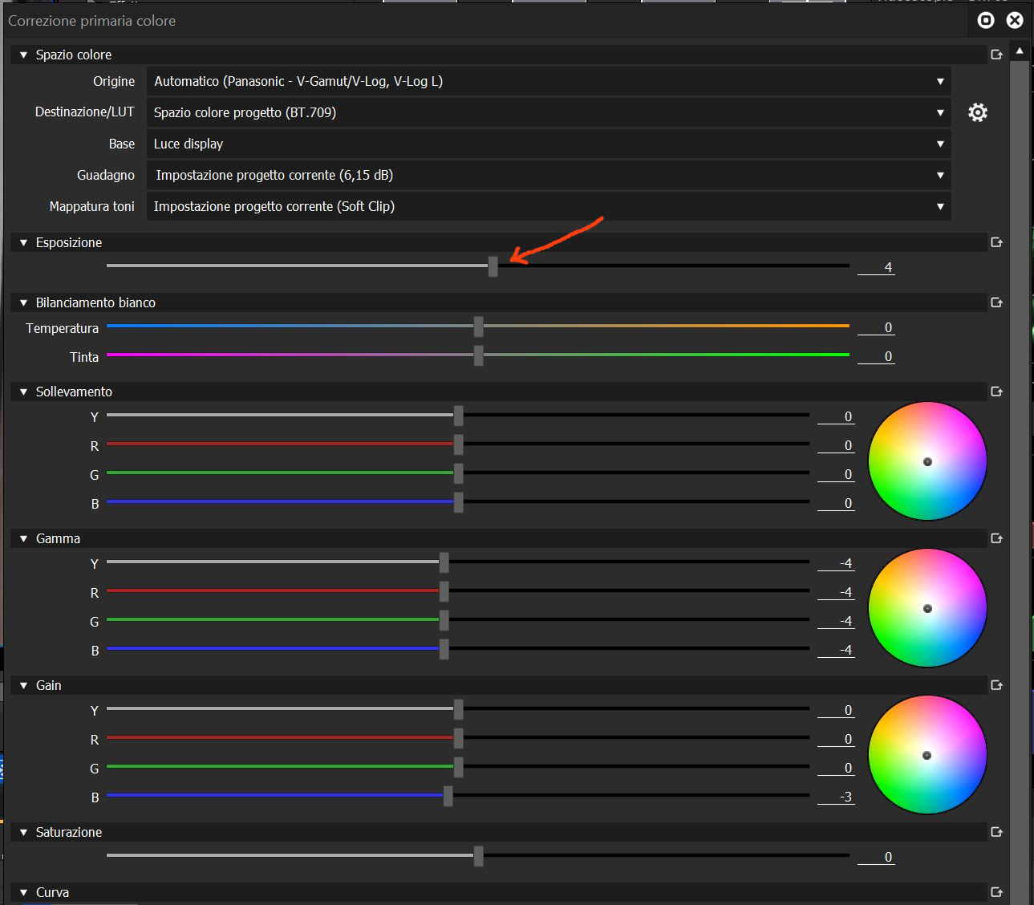The image size is (1034, 905).
Task: Open the Origine dropdown
Action: pyautogui.click(x=549, y=81)
